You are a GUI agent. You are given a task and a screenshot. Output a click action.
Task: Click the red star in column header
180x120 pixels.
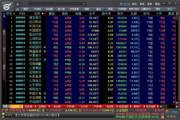(x=14, y=13)
